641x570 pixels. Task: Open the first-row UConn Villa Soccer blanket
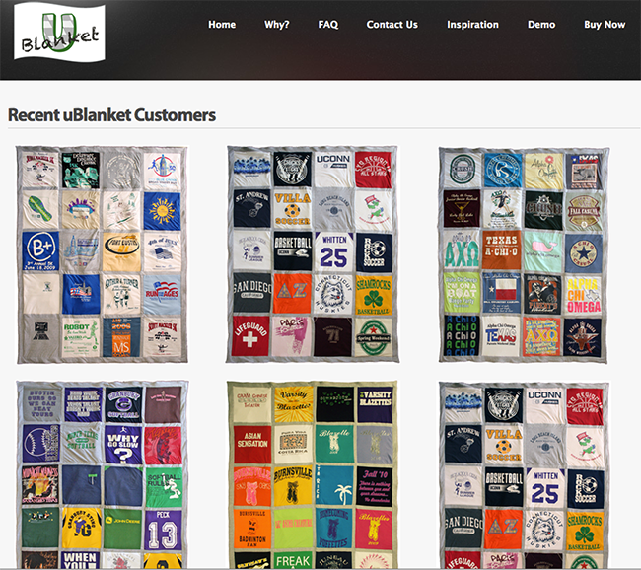312,253
